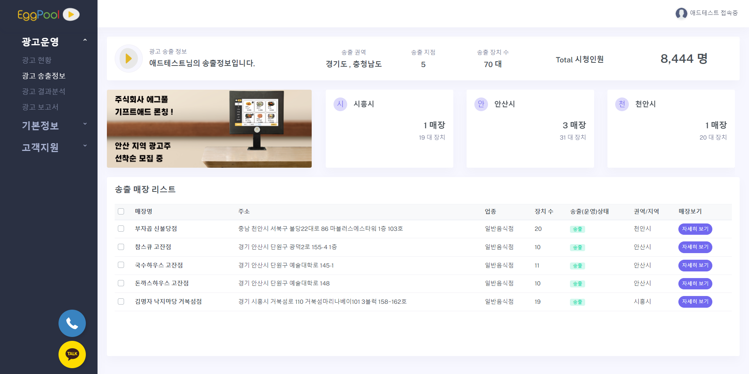The height and width of the screenshot is (374, 749).
Task: Open the 기프트애드 론칭 banner image
Action: coord(209,129)
